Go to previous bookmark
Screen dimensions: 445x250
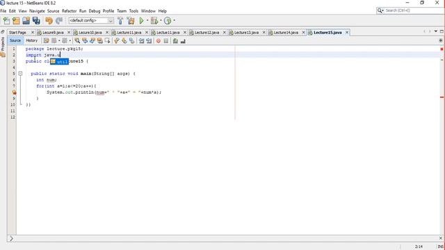[x=117, y=41]
